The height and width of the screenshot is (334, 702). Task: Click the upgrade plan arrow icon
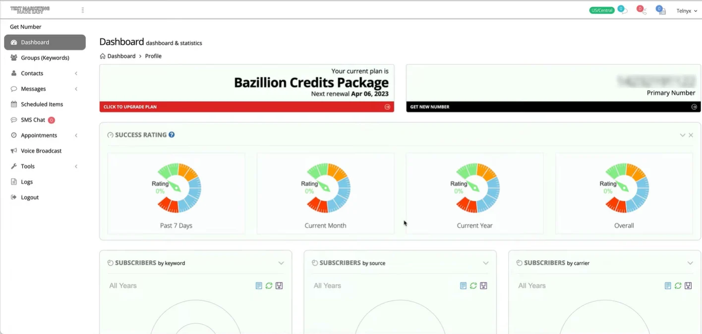pyautogui.click(x=388, y=107)
